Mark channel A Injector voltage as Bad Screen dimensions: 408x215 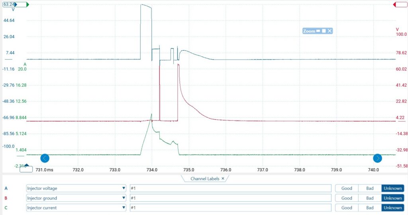(370, 188)
